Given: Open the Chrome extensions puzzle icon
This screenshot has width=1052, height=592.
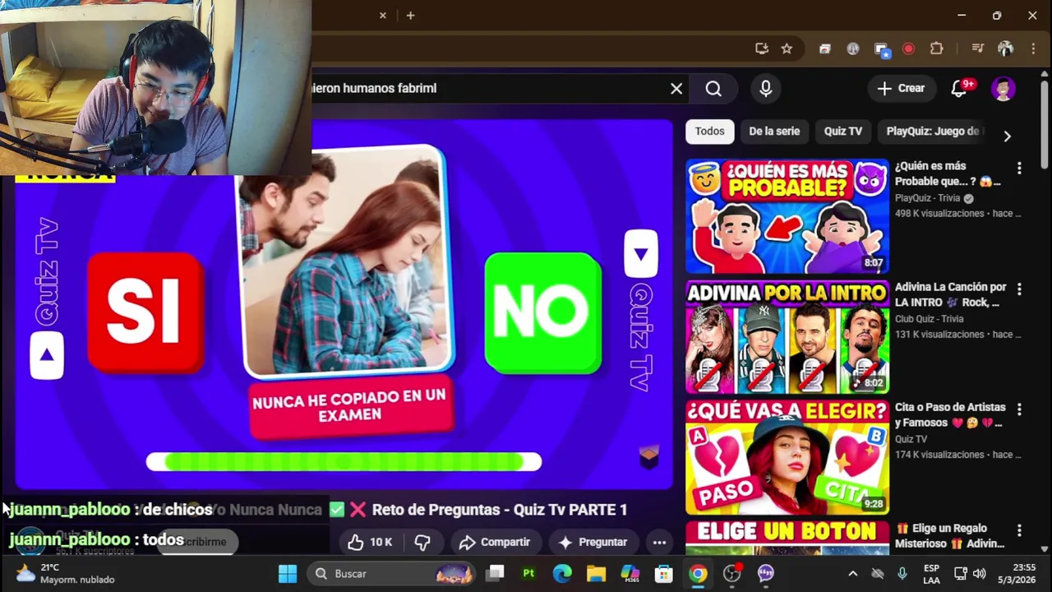Looking at the screenshot, I should coord(936,49).
